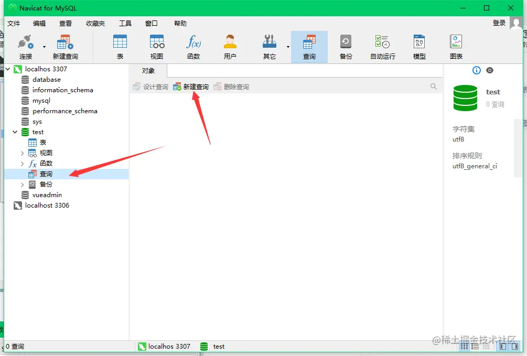Screen dimensions: 527x356
Task: Expand the 备份 tree node
Action: (22, 185)
